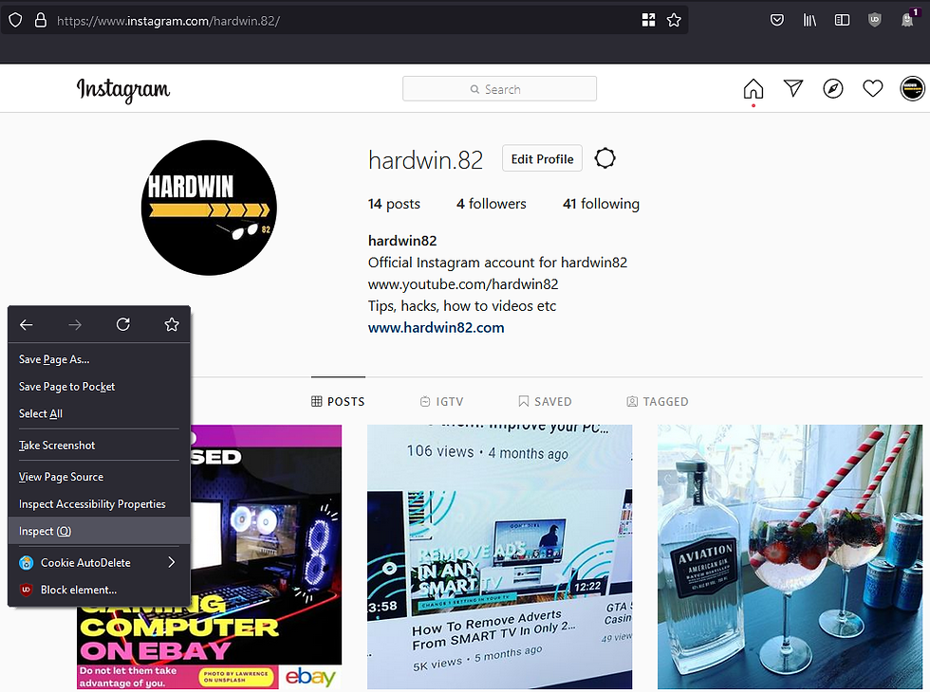Screen dimensions: 930x692
Task: Click the hardwin.82 username heading
Action: pos(425,160)
